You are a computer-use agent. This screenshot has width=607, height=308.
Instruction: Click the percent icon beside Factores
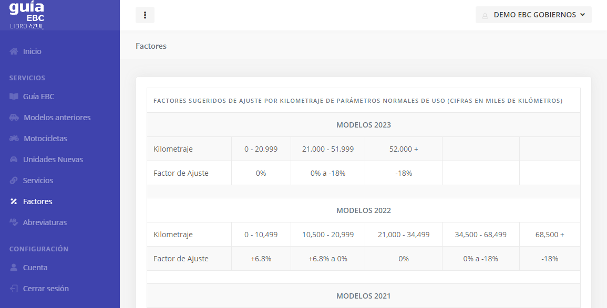(14, 201)
